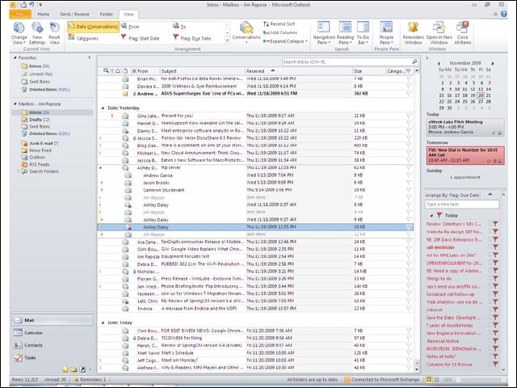
Task: Open the File tab
Action: (20, 15)
